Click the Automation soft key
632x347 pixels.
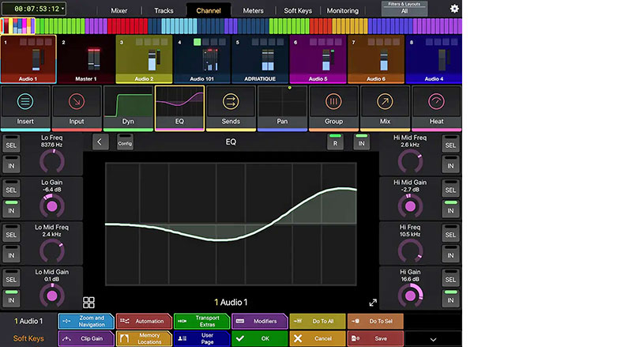144,321
